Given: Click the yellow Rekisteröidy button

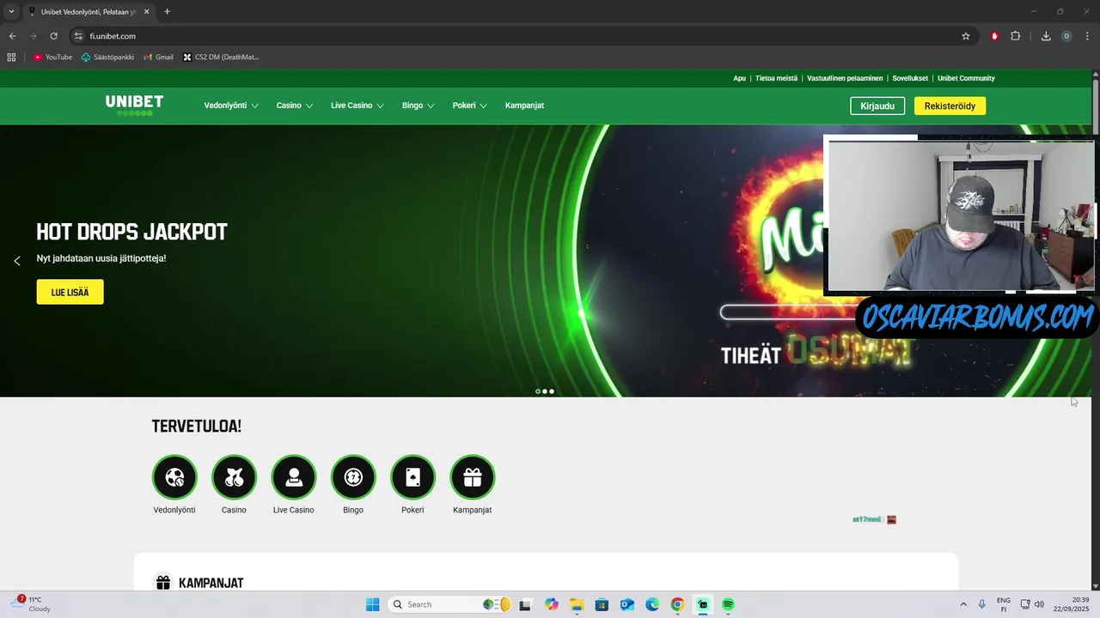Looking at the screenshot, I should (x=950, y=106).
